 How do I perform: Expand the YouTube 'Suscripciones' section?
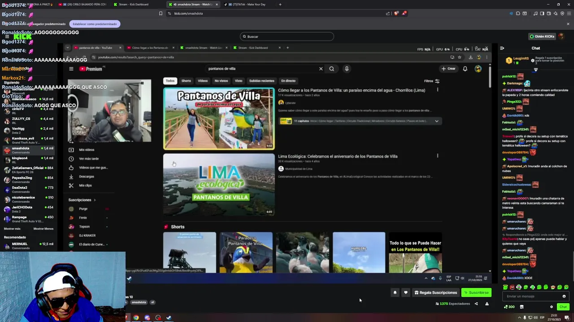82,200
